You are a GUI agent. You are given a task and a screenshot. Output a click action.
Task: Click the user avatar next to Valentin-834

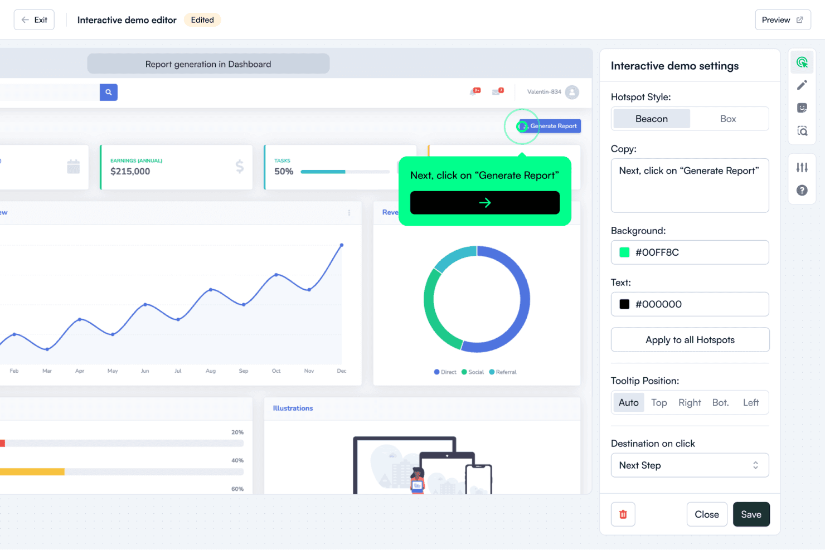pyautogui.click(x=572, y=92)
